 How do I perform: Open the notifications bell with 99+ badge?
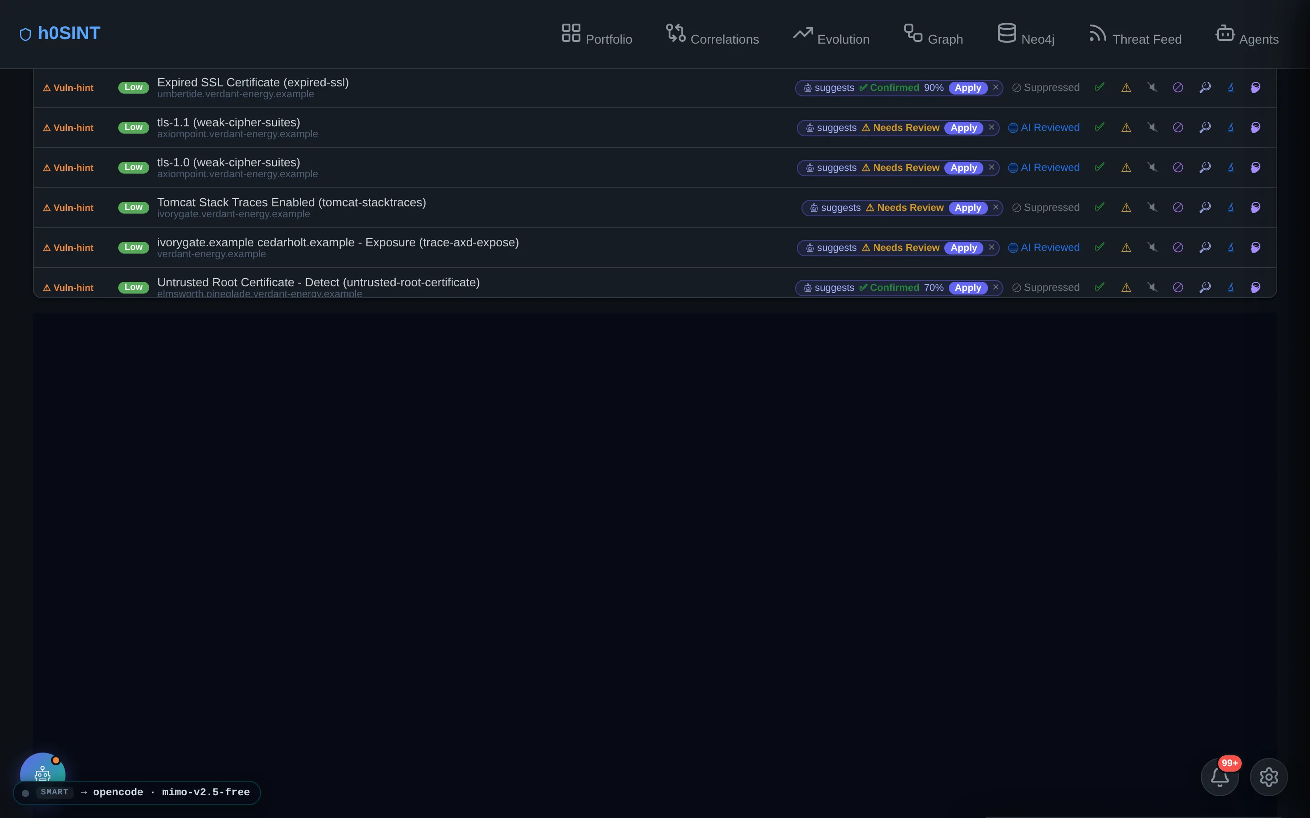click(x=1219, y=777)
